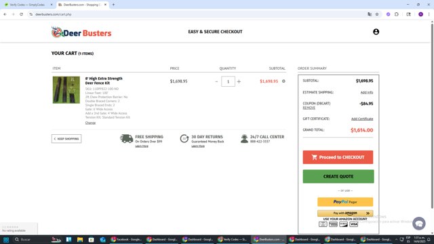Add info for estimate shipping
This screenshot has width=434, height=244.
click(366, 92)
